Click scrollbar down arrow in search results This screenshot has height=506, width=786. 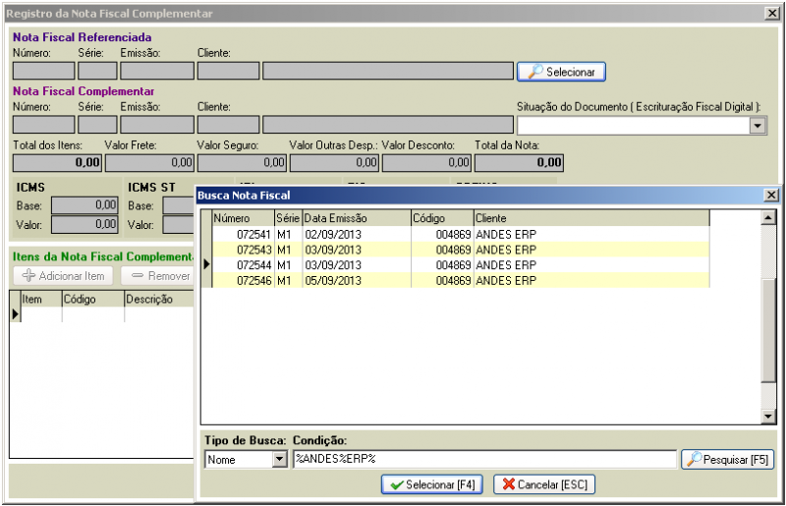768,416
